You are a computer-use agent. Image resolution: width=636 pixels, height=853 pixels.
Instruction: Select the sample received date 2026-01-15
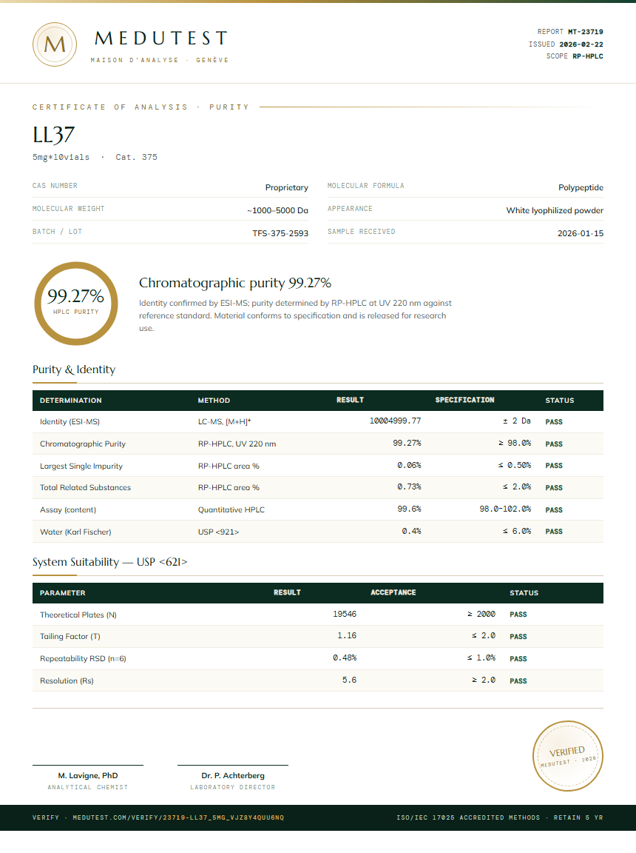coord(580,233)
